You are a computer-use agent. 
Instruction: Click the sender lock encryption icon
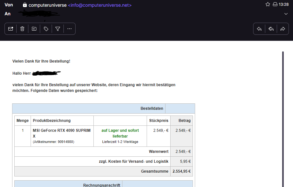pyautogui.click(x=25, y=5)
